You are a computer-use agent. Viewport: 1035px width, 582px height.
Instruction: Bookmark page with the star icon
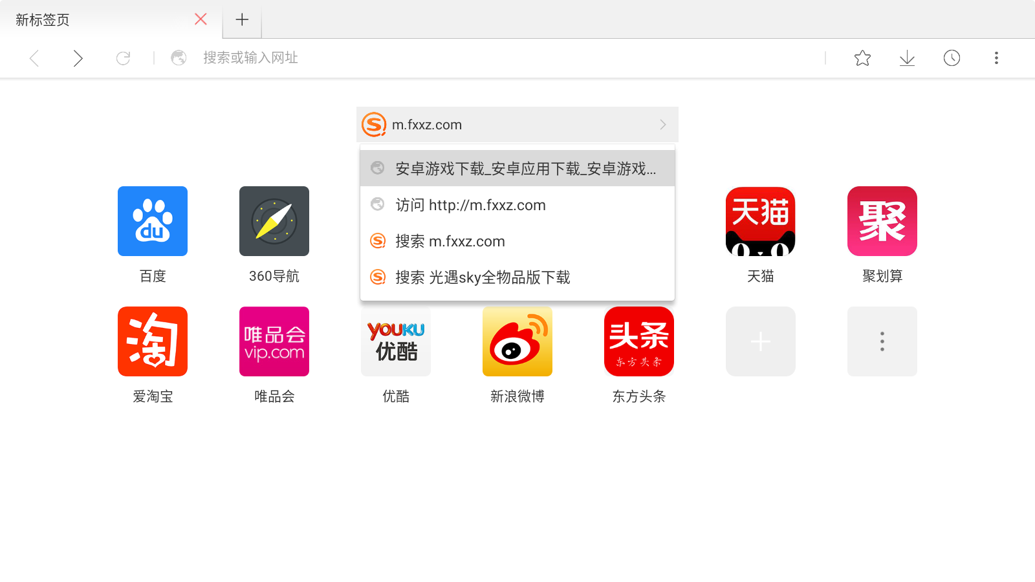pos(862,58)
